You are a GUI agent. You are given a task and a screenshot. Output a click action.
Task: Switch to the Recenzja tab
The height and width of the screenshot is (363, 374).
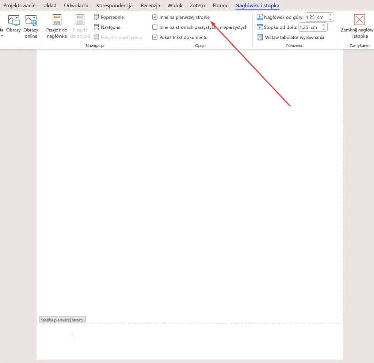(150, 5)
